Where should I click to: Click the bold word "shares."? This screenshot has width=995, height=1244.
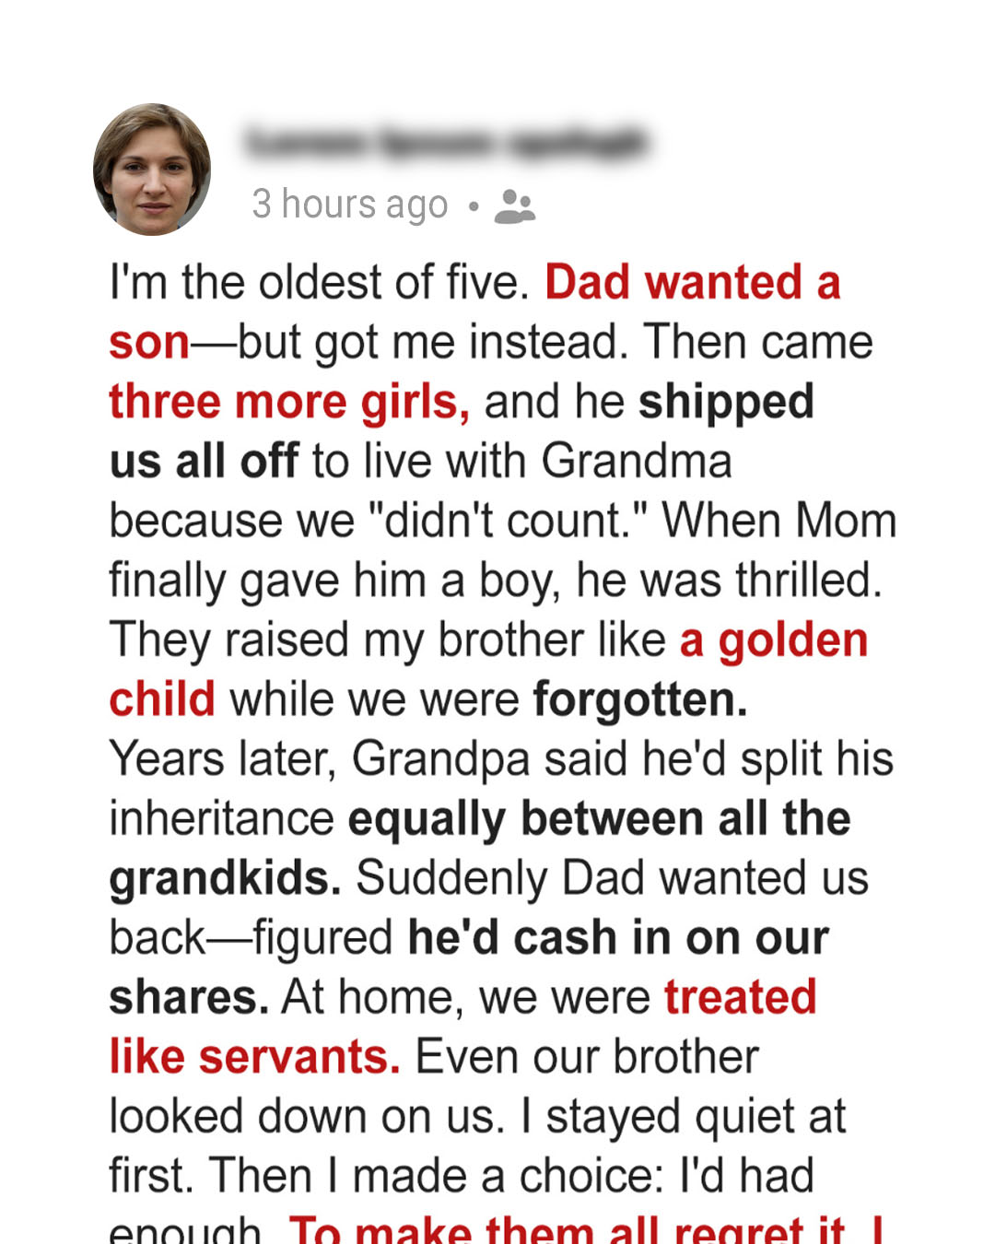pyautogui.click(x=189, y=997)
